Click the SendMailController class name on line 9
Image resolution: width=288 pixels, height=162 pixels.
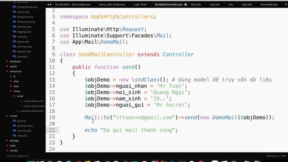tap(106, 54)
